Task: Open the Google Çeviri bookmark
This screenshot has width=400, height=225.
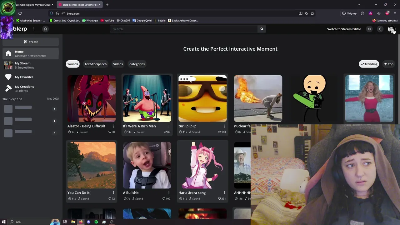Action: (x=142, y=21)
